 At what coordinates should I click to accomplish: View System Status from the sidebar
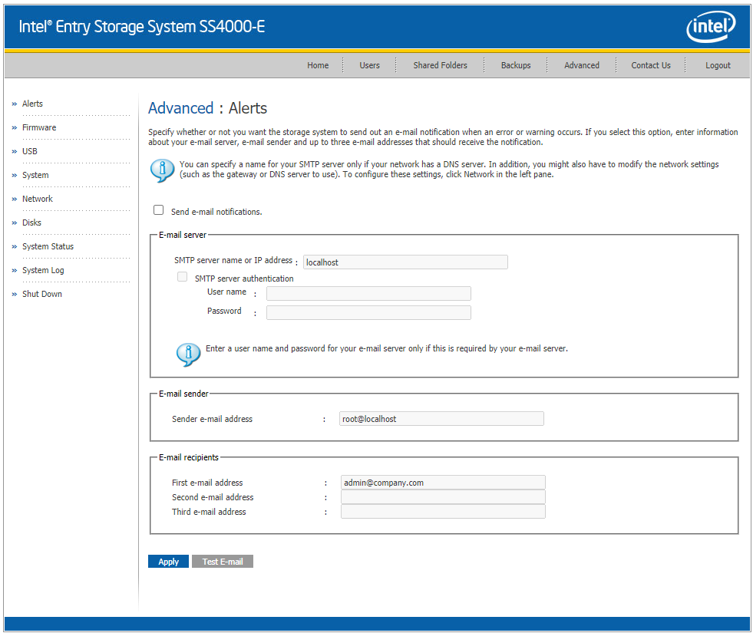click(48, 246)
